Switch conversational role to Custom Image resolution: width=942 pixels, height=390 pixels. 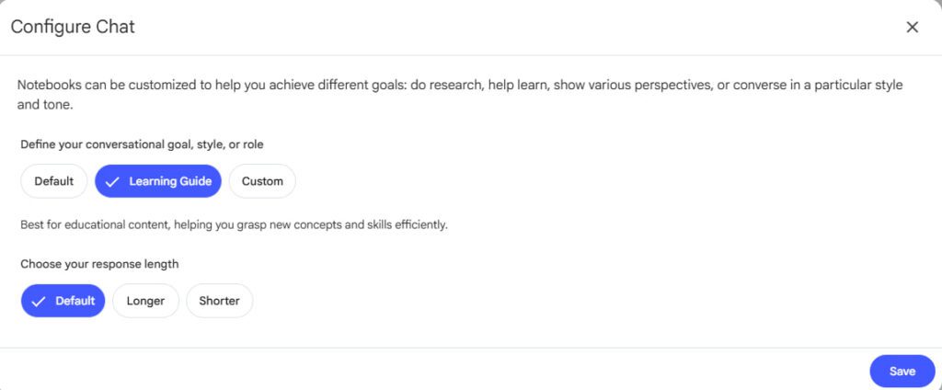point(262,181)
